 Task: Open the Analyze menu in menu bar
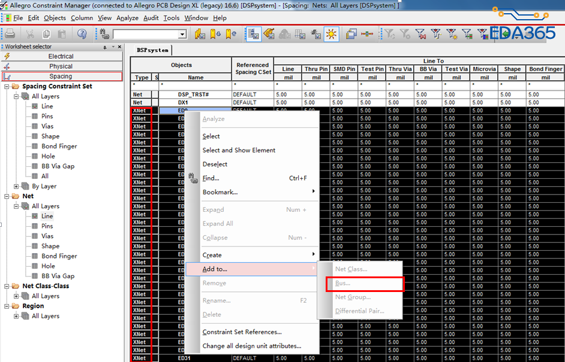coord(127,18)
